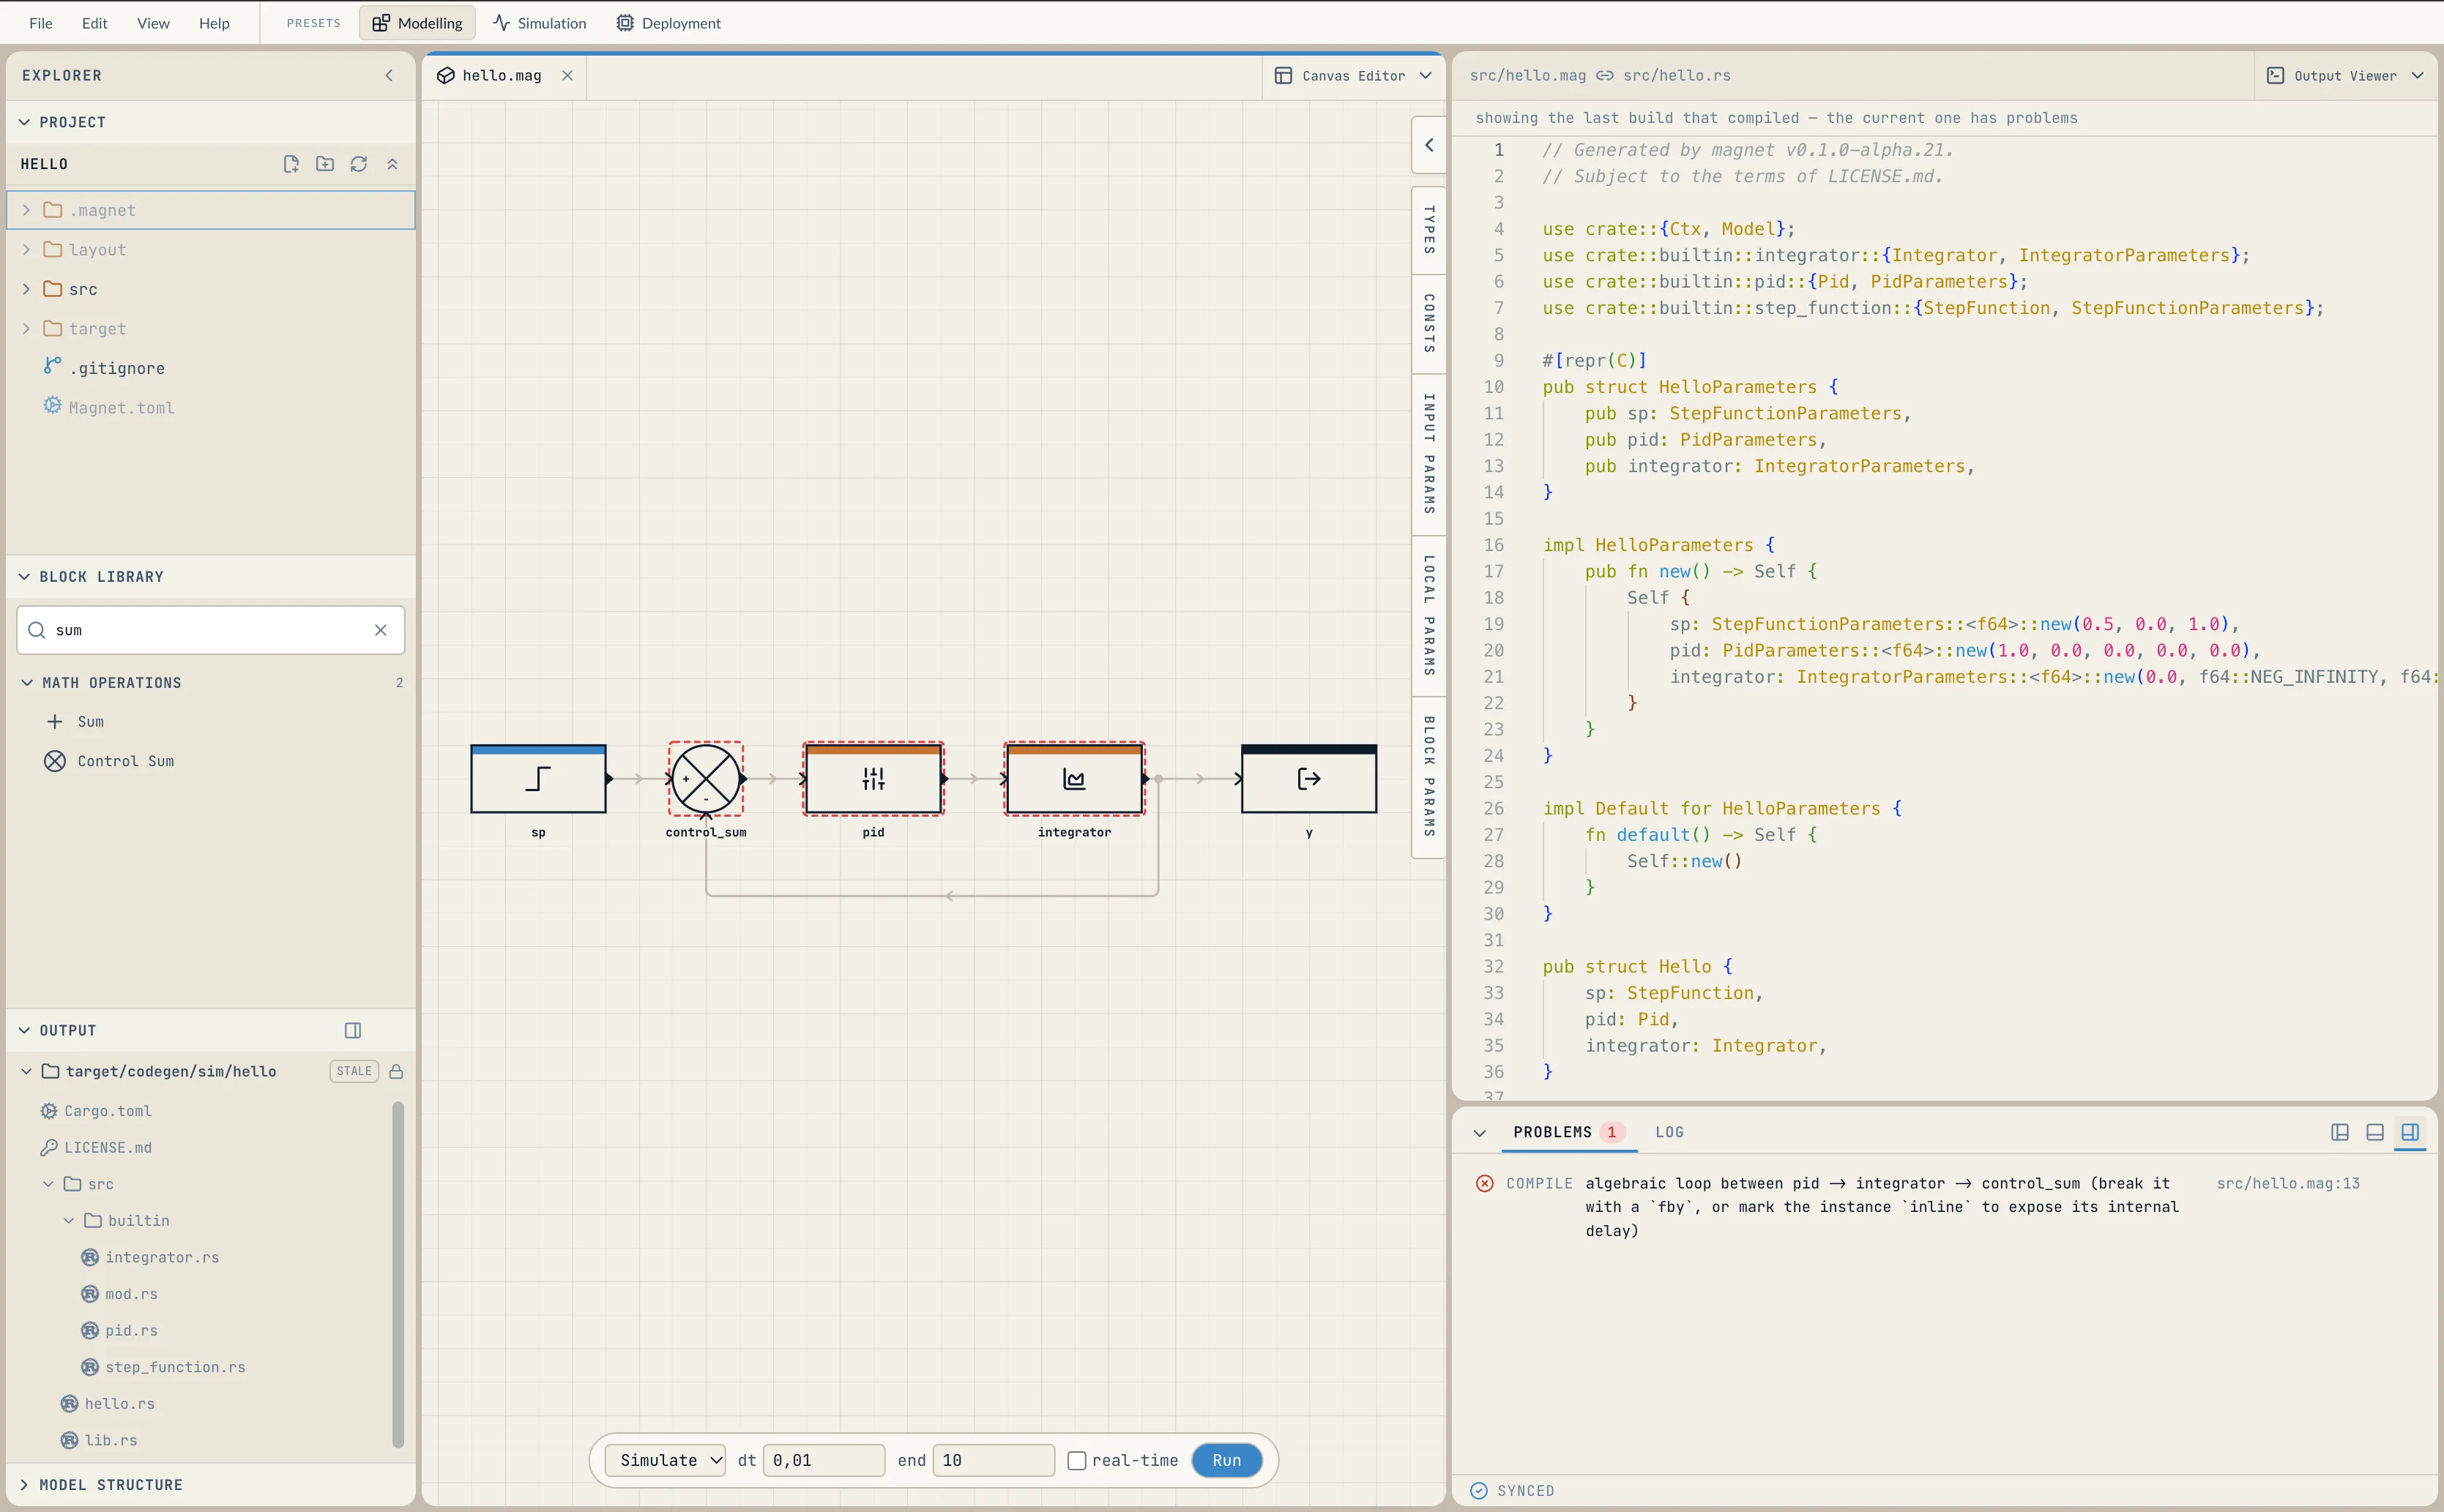Select the sp step function block
The width and height of the screenshot is (2444, 1512).
[x=538, y=778]
